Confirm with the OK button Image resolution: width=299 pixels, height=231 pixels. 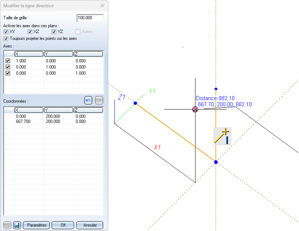point(63,225)
